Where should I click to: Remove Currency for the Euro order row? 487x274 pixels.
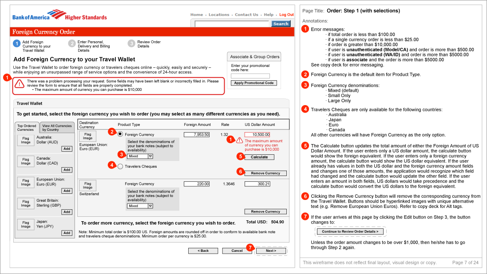[265, 173]
